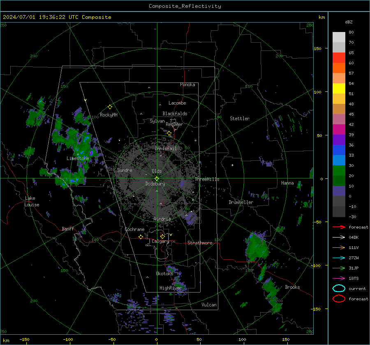The height and width of the screenshot is (345, 370).
Task: Click the green storm cell northwest of Brooks
Action: coord(257,247)
